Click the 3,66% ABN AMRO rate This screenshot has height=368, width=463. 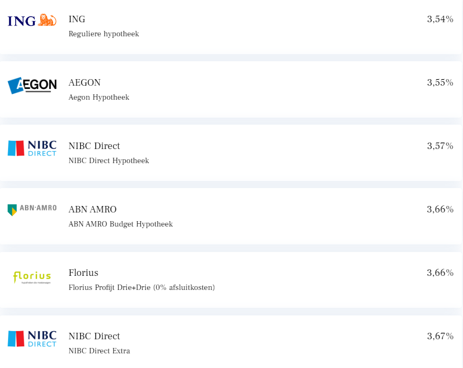click(x=440, y=210)
